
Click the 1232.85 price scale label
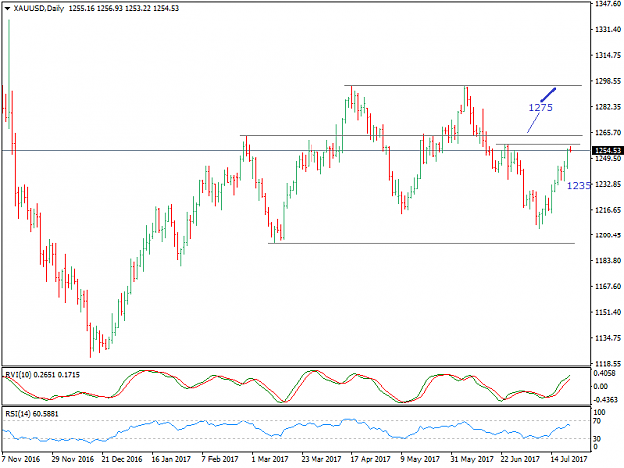click(x=608, y=184)
